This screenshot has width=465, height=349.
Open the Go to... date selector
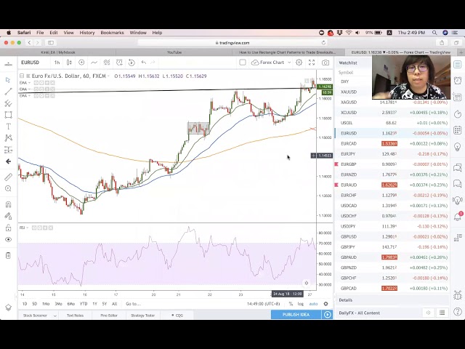[132, 304]
